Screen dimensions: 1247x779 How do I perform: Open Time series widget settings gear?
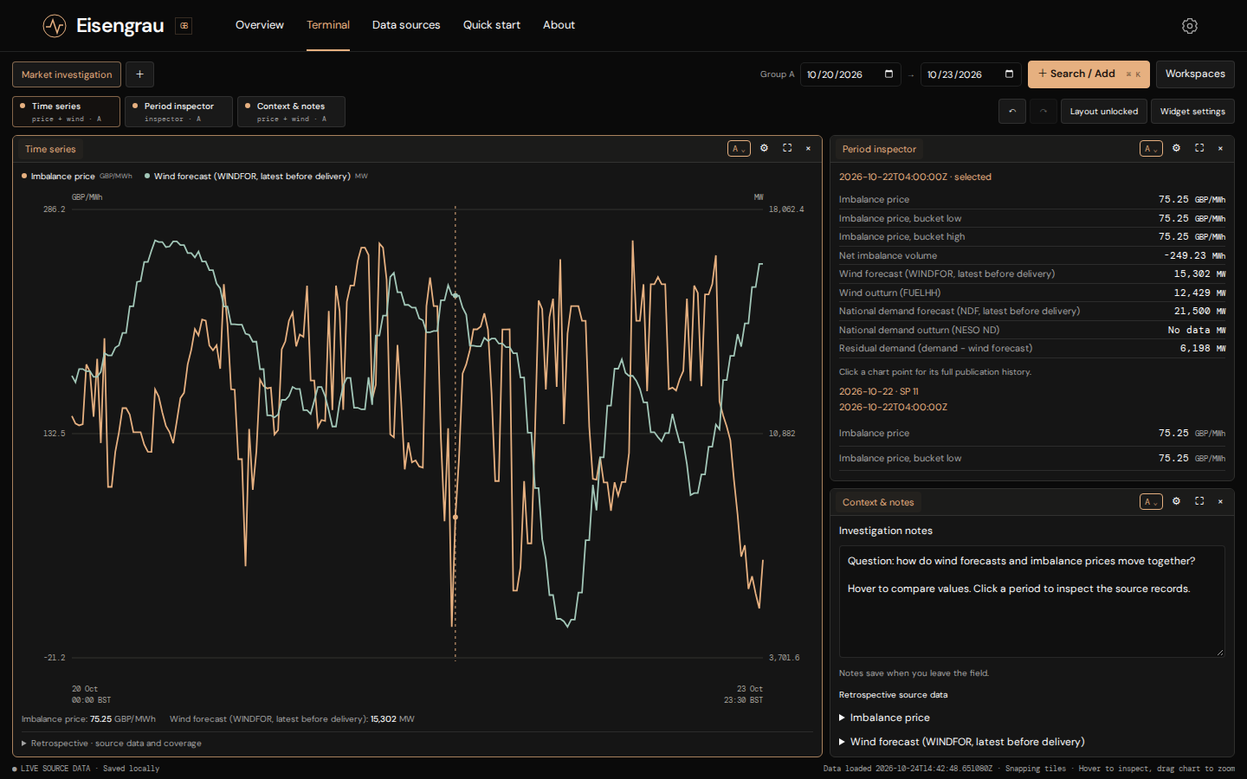764,148
